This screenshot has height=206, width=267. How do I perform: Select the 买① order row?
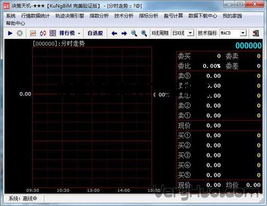tap(219, 135)
